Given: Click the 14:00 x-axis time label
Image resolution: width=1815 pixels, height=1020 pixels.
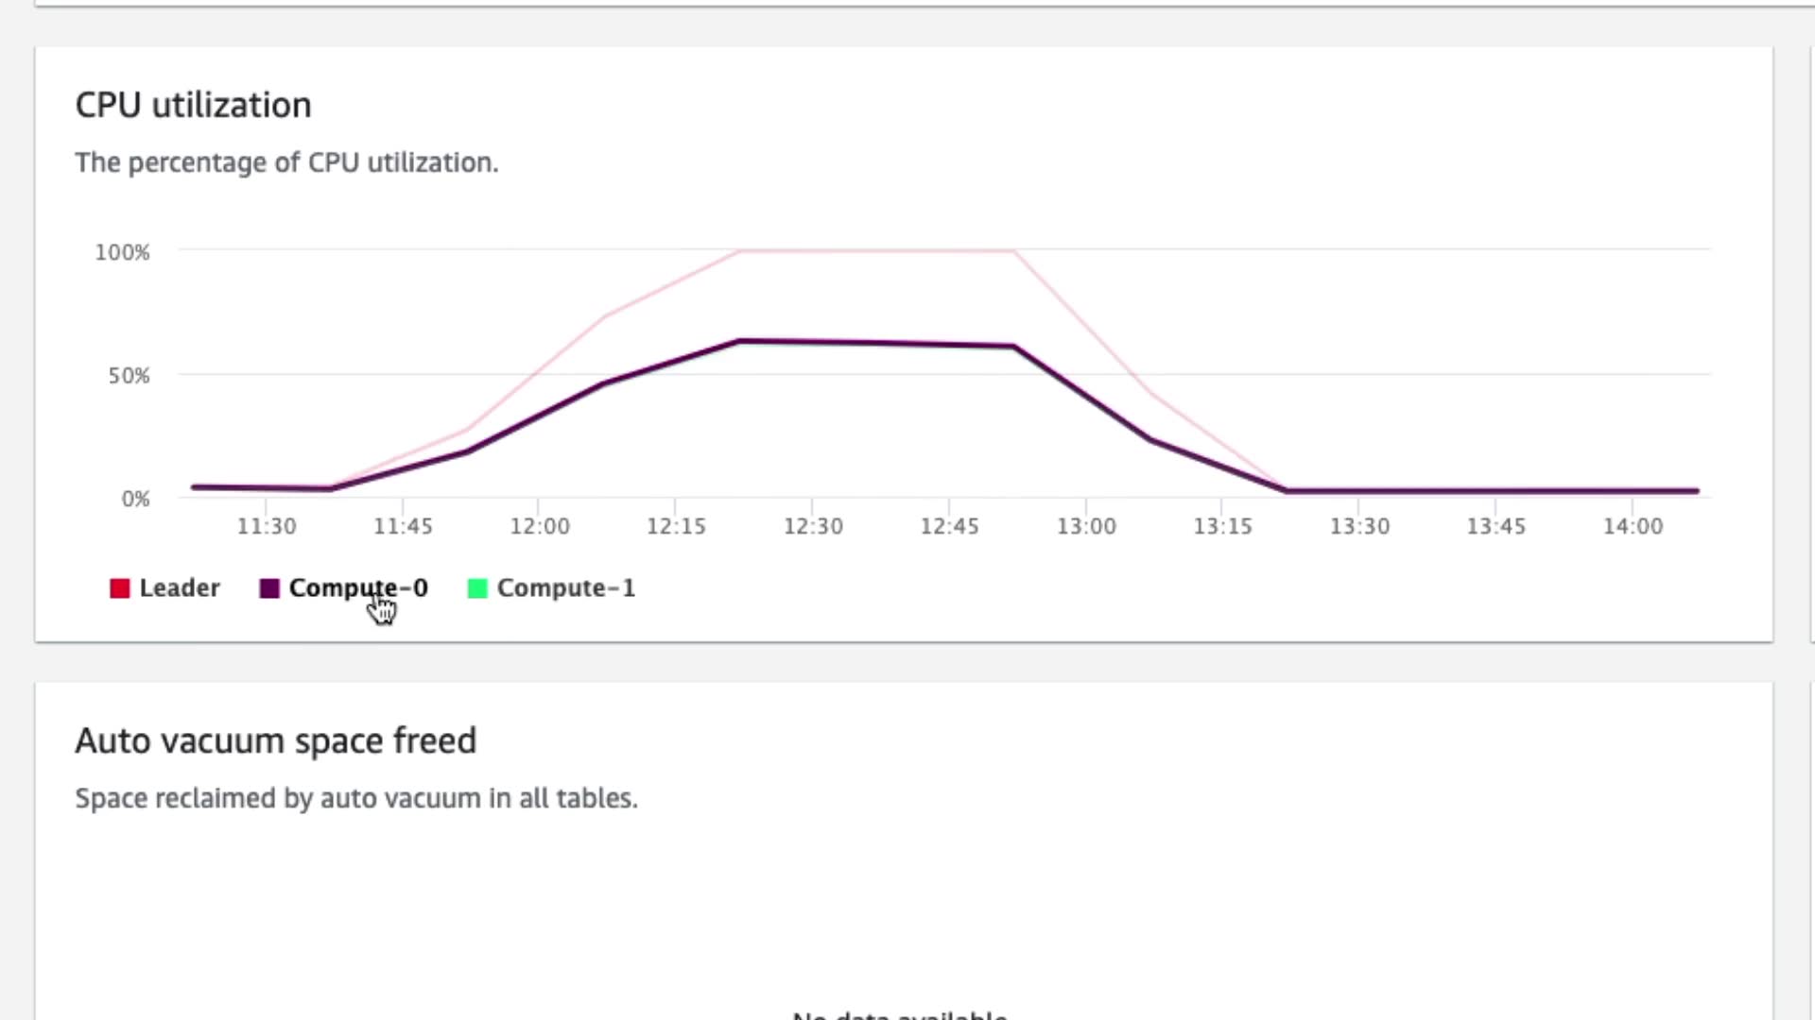Looking at the screenshot, I should pos(1633,526).
